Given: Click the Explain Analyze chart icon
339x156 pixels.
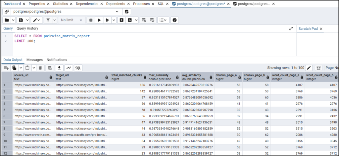Looking at the screenshot, I should tap(130, 20).
